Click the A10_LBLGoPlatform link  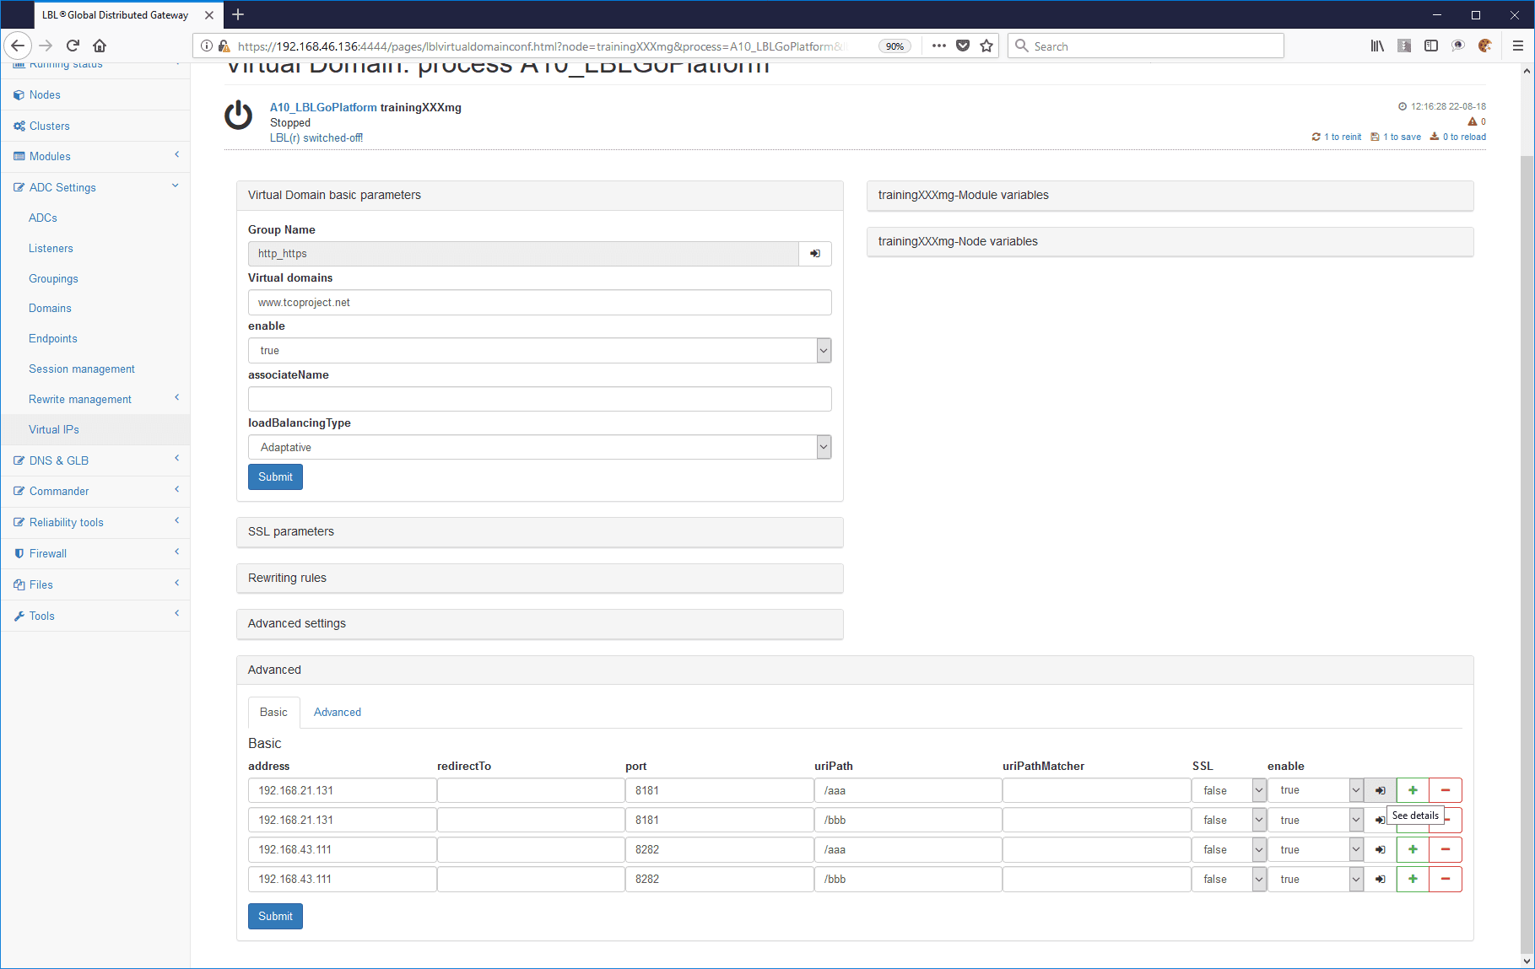323,107
